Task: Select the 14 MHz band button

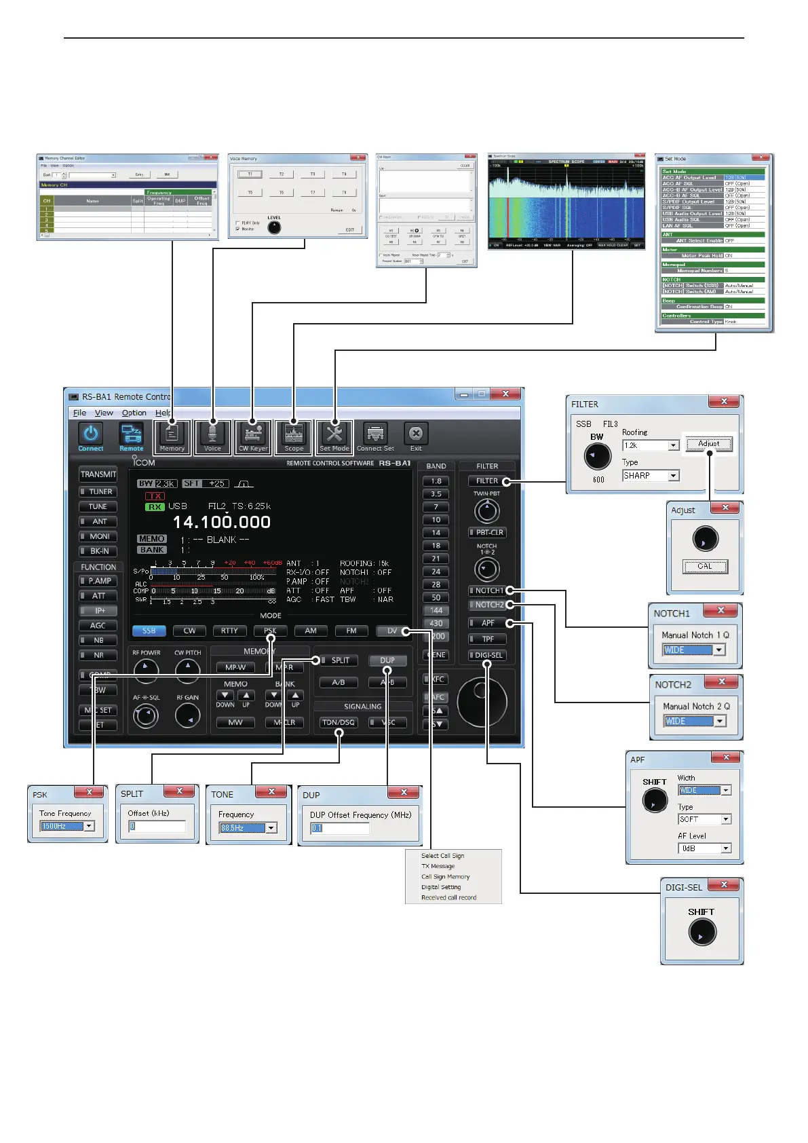Action: click(436, 532)
